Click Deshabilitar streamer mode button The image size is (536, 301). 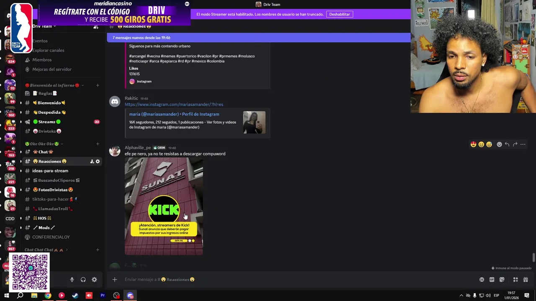[339, 14]
